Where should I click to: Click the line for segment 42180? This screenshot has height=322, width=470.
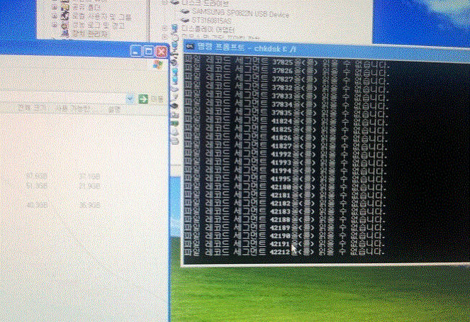(284, 187)
